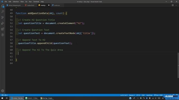Open the Help menu
This screenshot has height=100, width=179.
click(42, 2)
